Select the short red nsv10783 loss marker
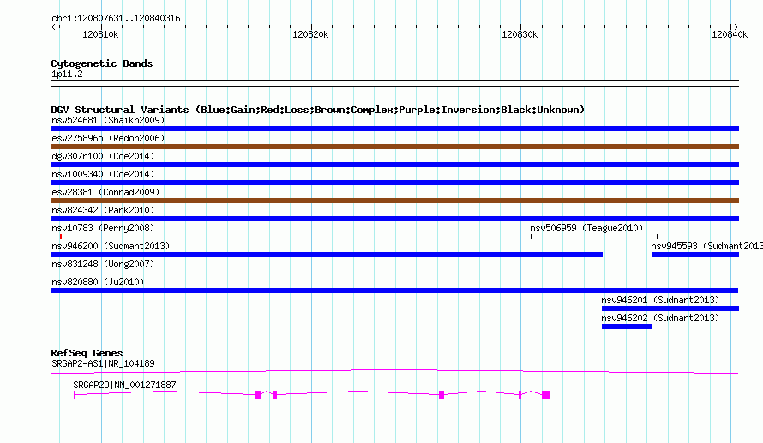Viewport: 763px width, 443px height. click(x=56, y=236)
